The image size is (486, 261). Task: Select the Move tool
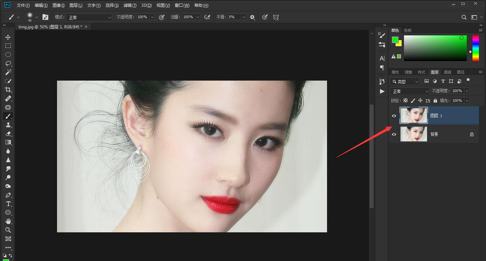pyautogui.click(x=8, y=37)
